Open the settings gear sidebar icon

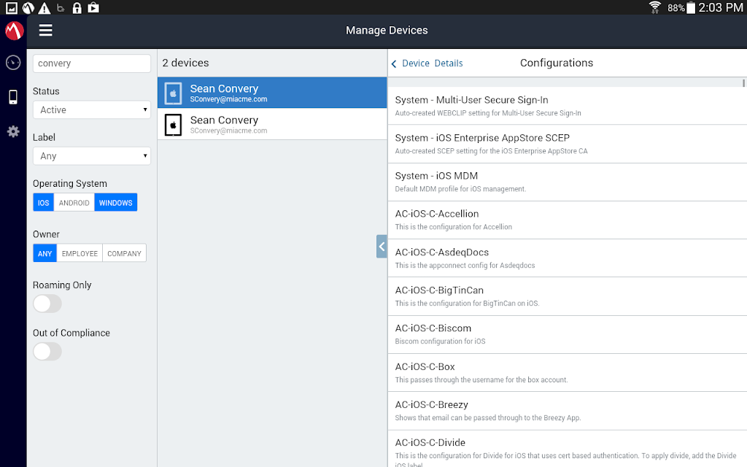point(13,131)
